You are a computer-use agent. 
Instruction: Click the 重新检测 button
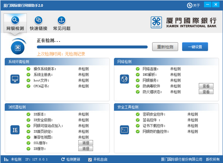(165, 47)
